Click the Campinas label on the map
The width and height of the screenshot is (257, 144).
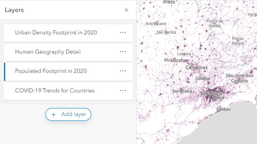[196, 68]
